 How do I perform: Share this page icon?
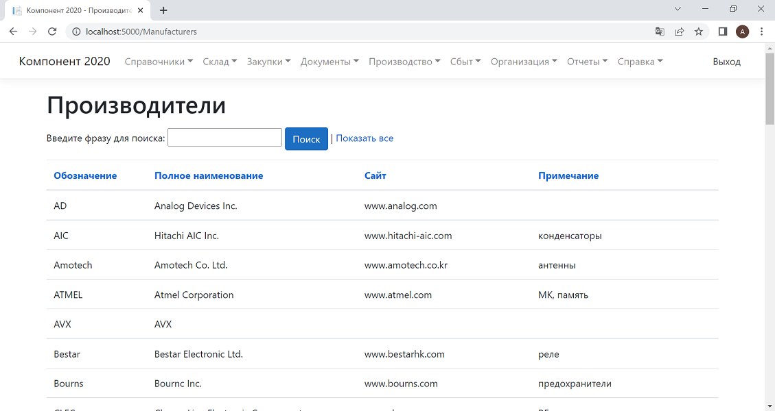pos(679,32)
